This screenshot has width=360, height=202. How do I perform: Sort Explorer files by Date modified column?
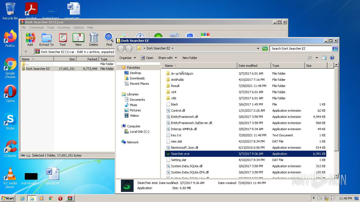coord(254,66)
